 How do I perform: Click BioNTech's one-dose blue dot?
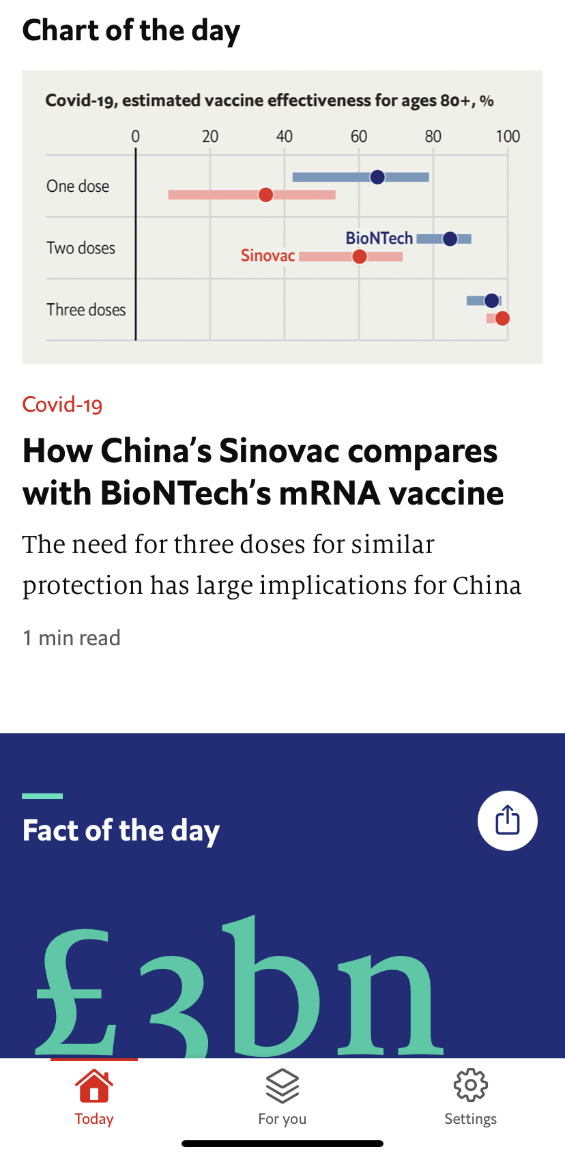point(377,178)
